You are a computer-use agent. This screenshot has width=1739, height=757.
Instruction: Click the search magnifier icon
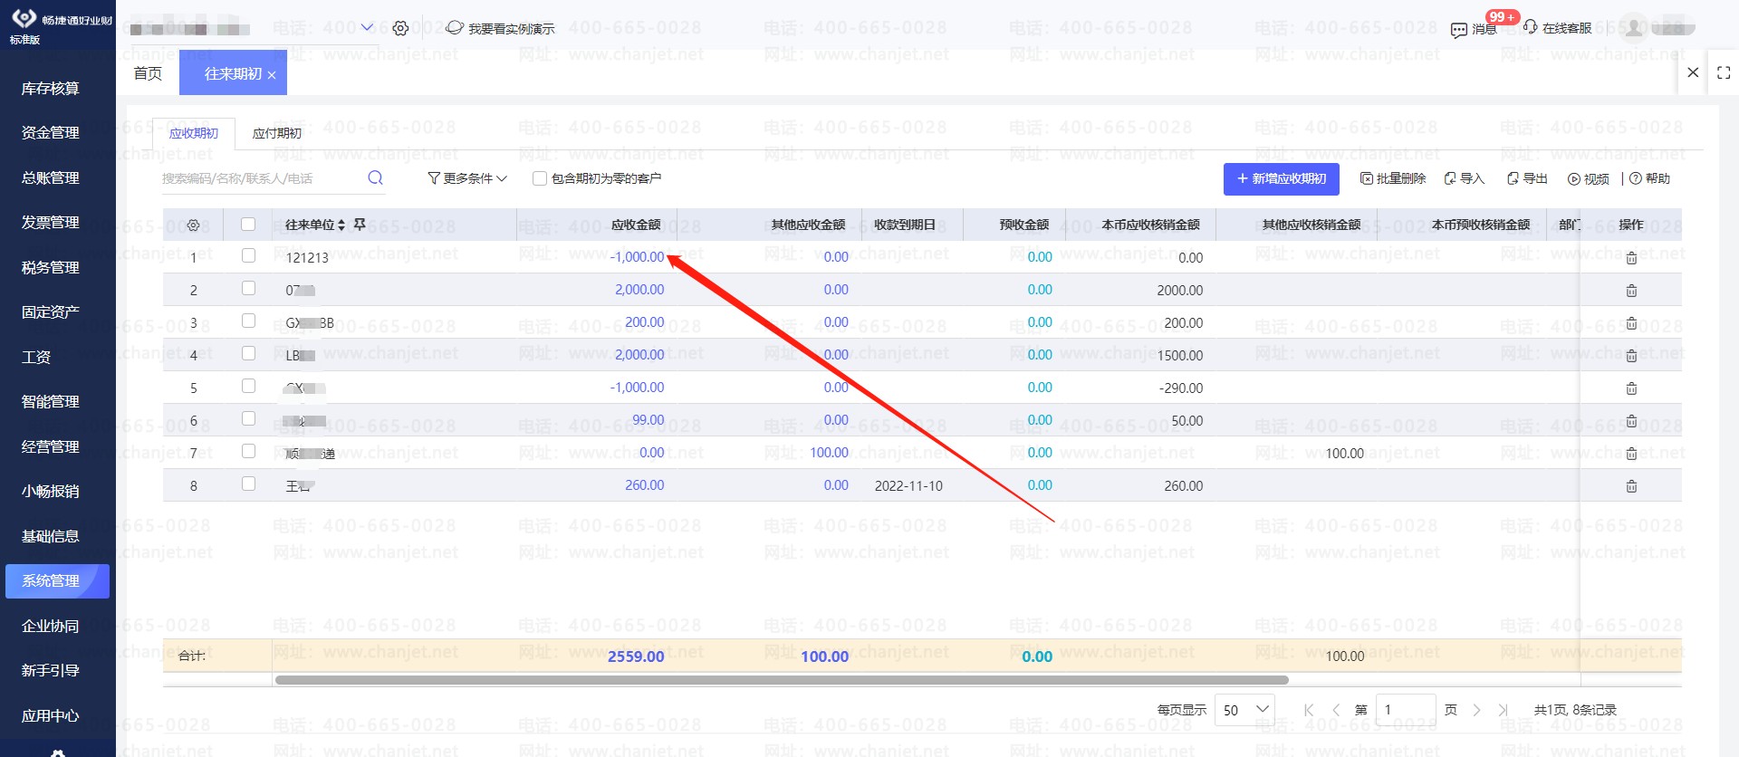[x=375, y=178]
